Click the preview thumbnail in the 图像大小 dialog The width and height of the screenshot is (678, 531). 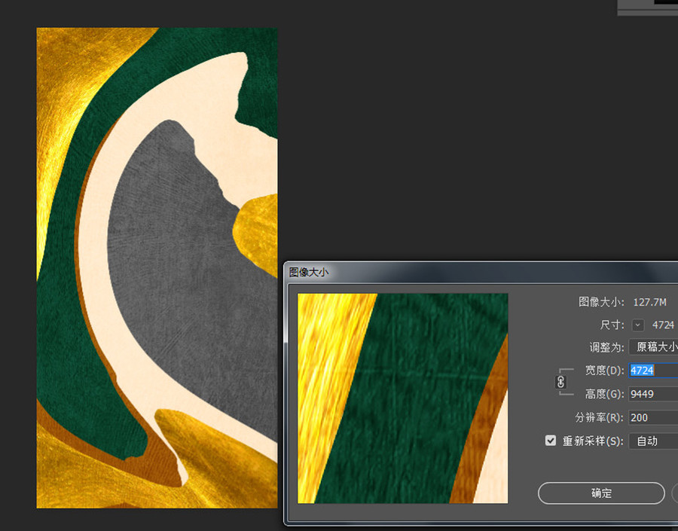402,398
